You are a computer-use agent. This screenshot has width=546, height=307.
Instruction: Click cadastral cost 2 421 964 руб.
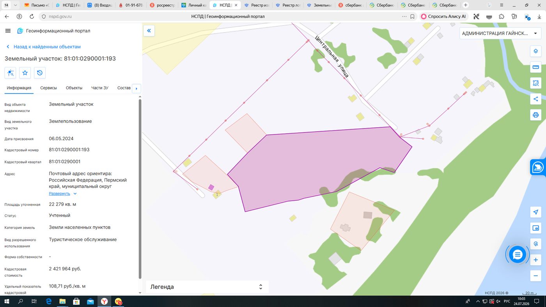pos(65,269)
